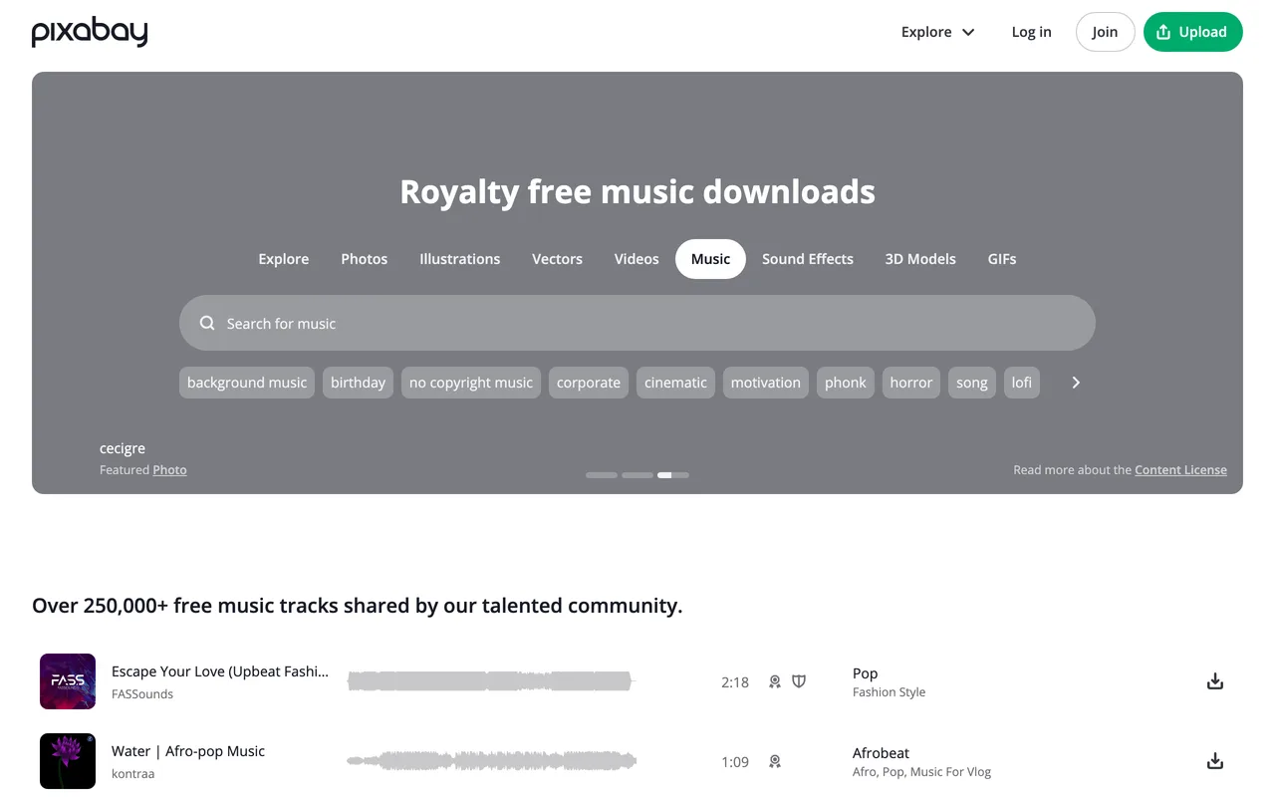Play the FASSounds track thumbnail
The image size is (1275, 797).
point(68,681)
